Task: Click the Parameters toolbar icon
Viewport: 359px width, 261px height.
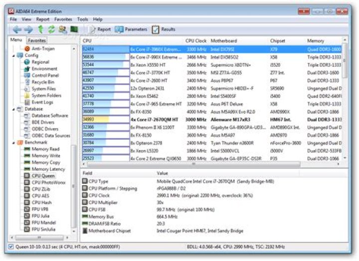Action: pyautogui.click(x=119, y=29)
